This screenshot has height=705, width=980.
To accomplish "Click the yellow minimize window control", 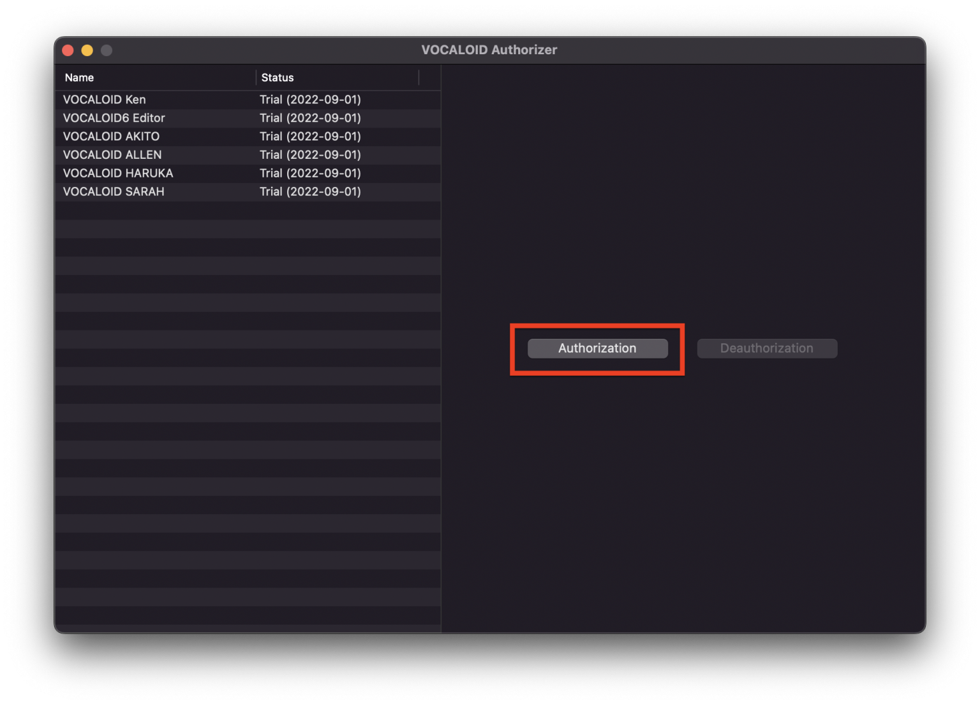I will (87, 50).
